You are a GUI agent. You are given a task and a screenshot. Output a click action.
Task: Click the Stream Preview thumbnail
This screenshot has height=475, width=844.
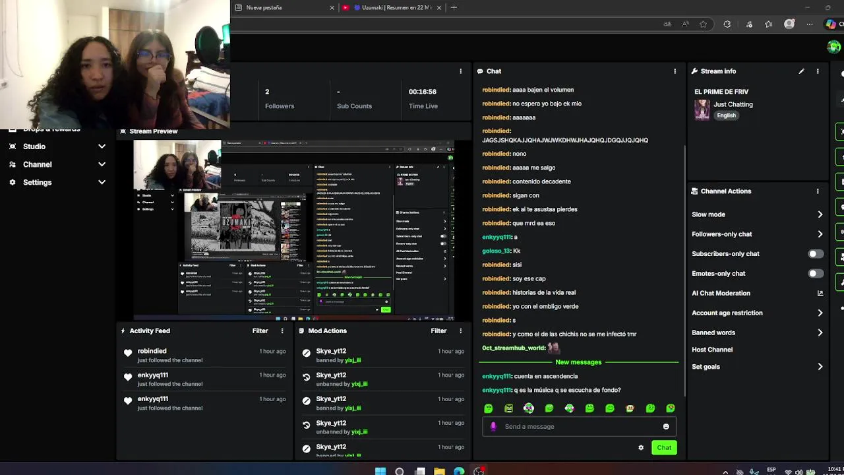pyautogui.click(x=294, y=230)
